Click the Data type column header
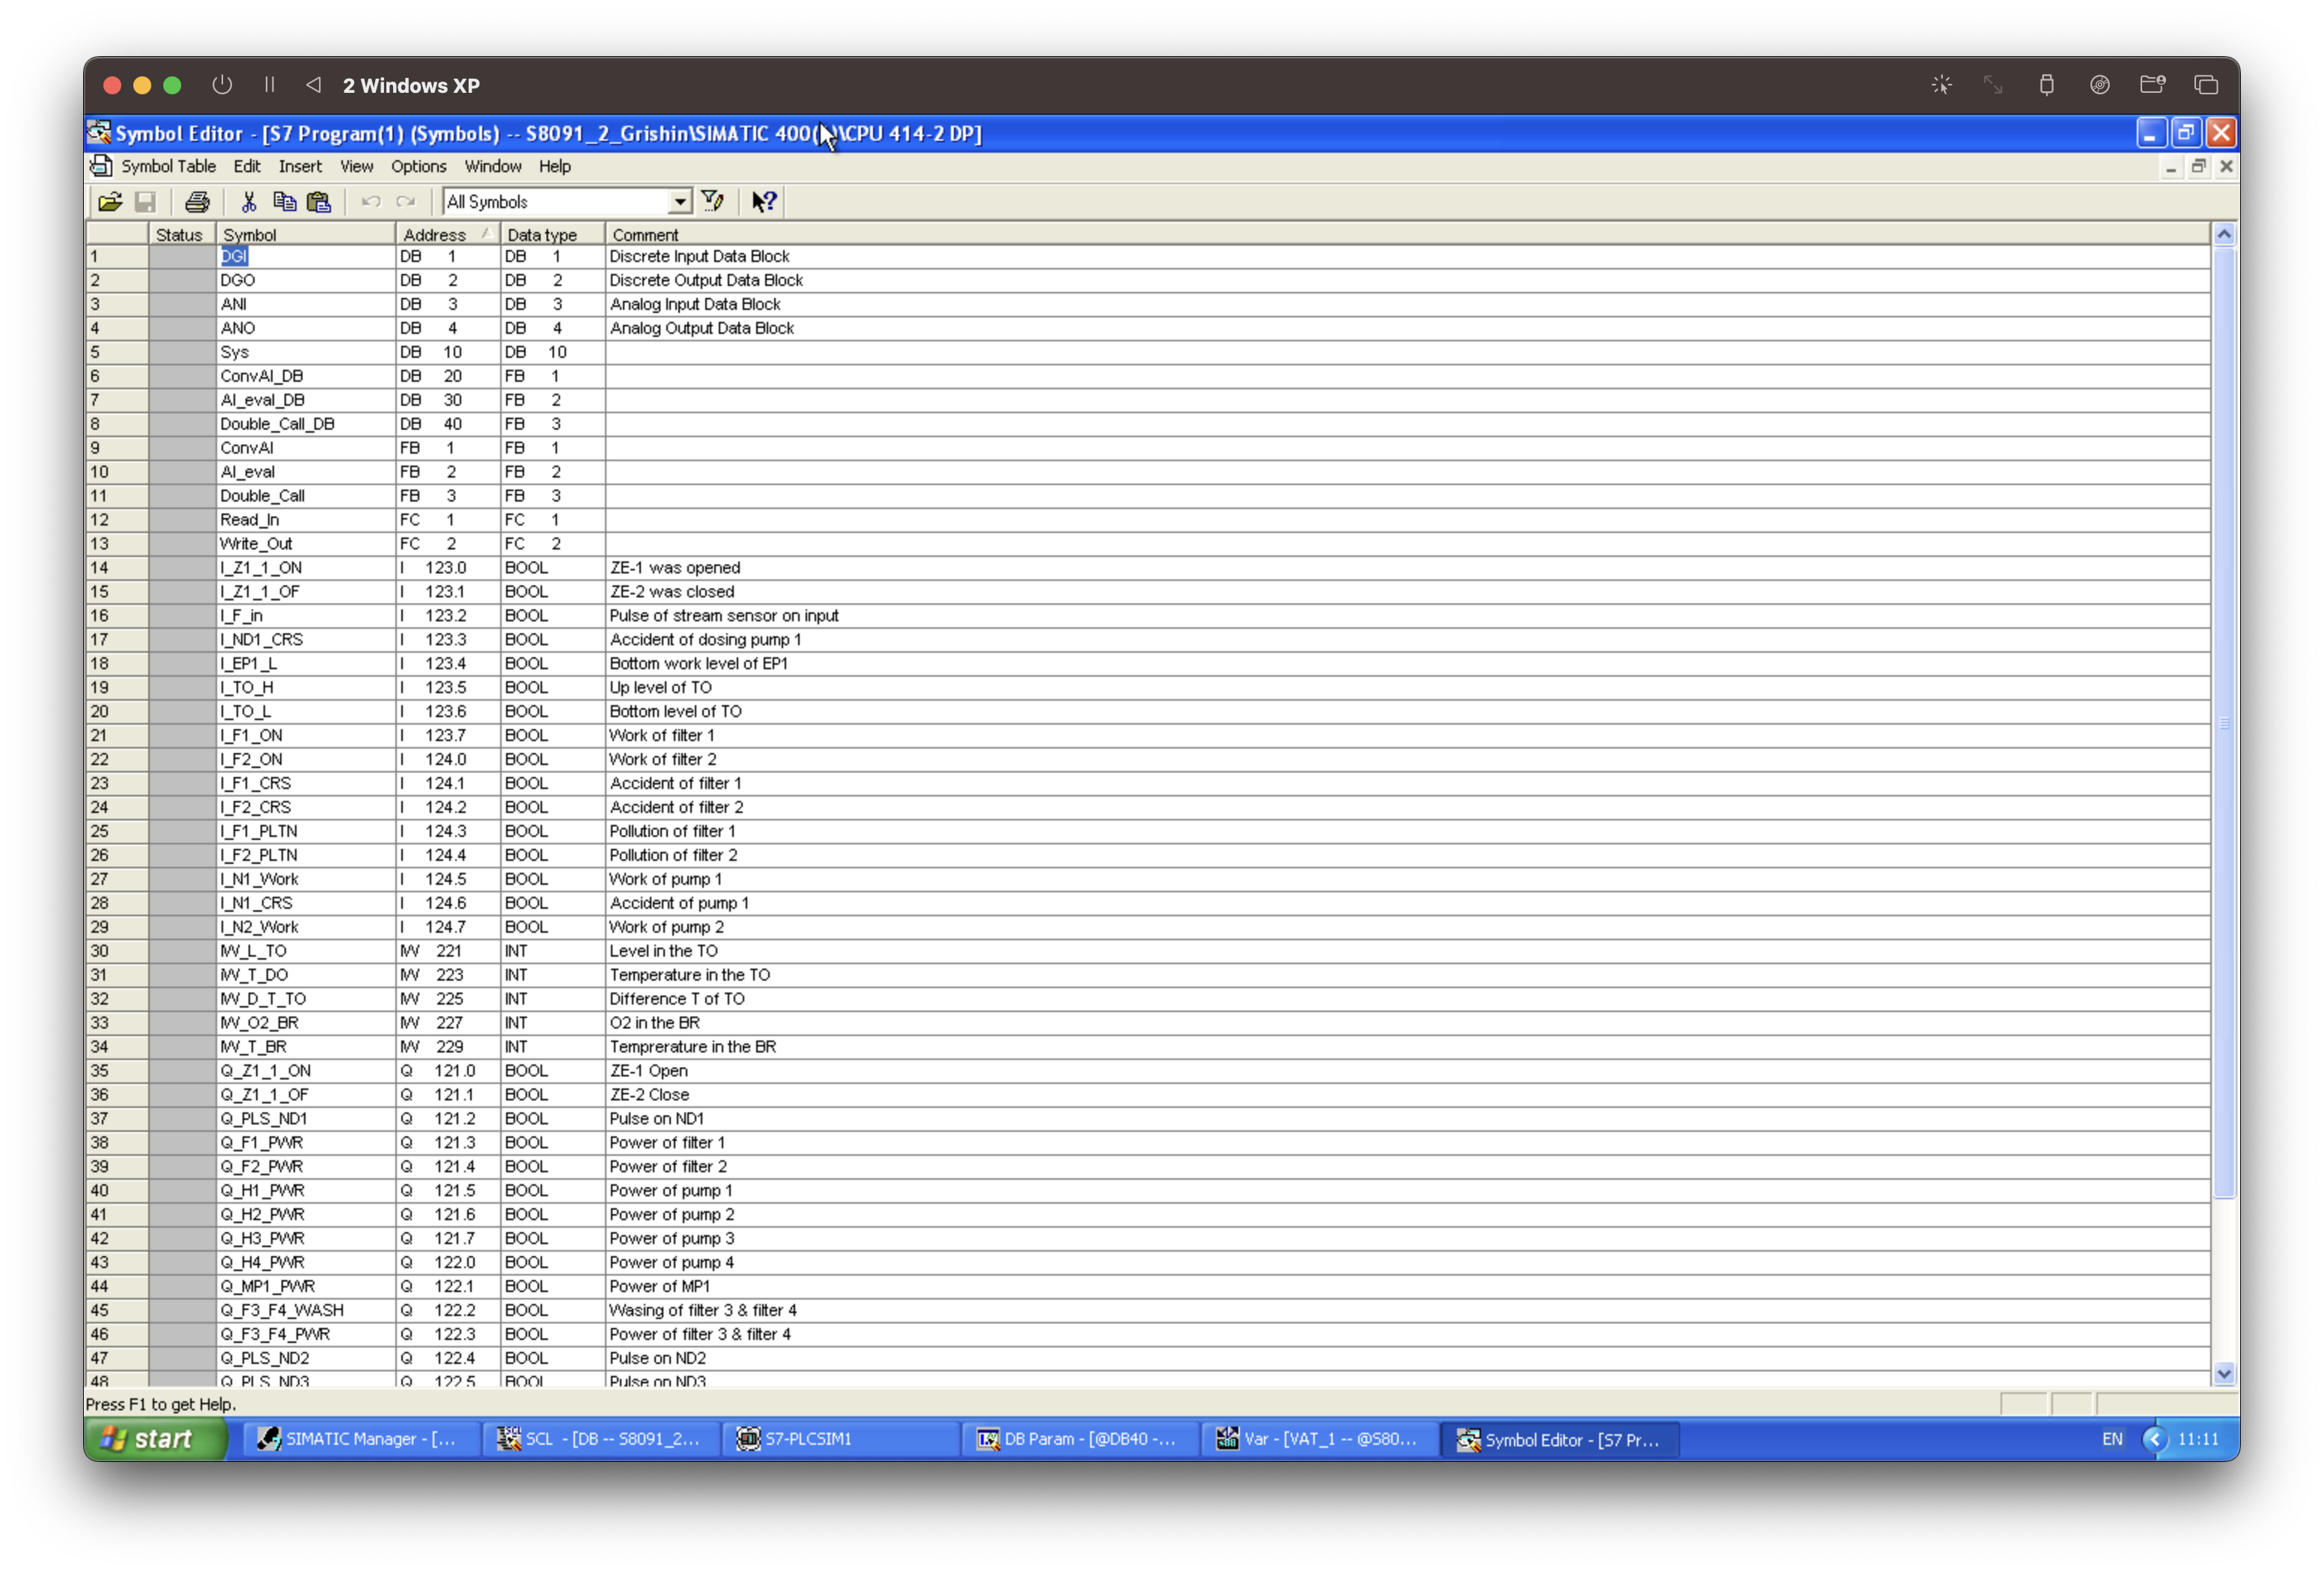The image size is (2324, 1572). pos(552,234)
